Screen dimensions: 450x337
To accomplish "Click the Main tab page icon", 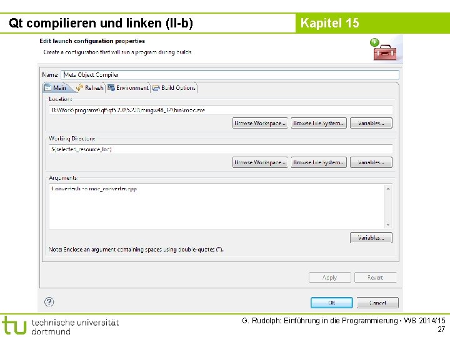I will coord(48,87).
